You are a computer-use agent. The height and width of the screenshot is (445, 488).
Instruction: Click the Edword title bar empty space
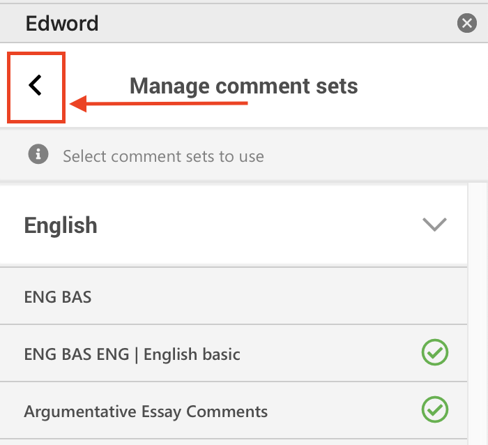click(x=279, y=24)
